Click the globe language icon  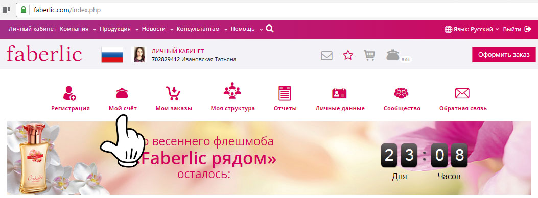pos(448,30)
